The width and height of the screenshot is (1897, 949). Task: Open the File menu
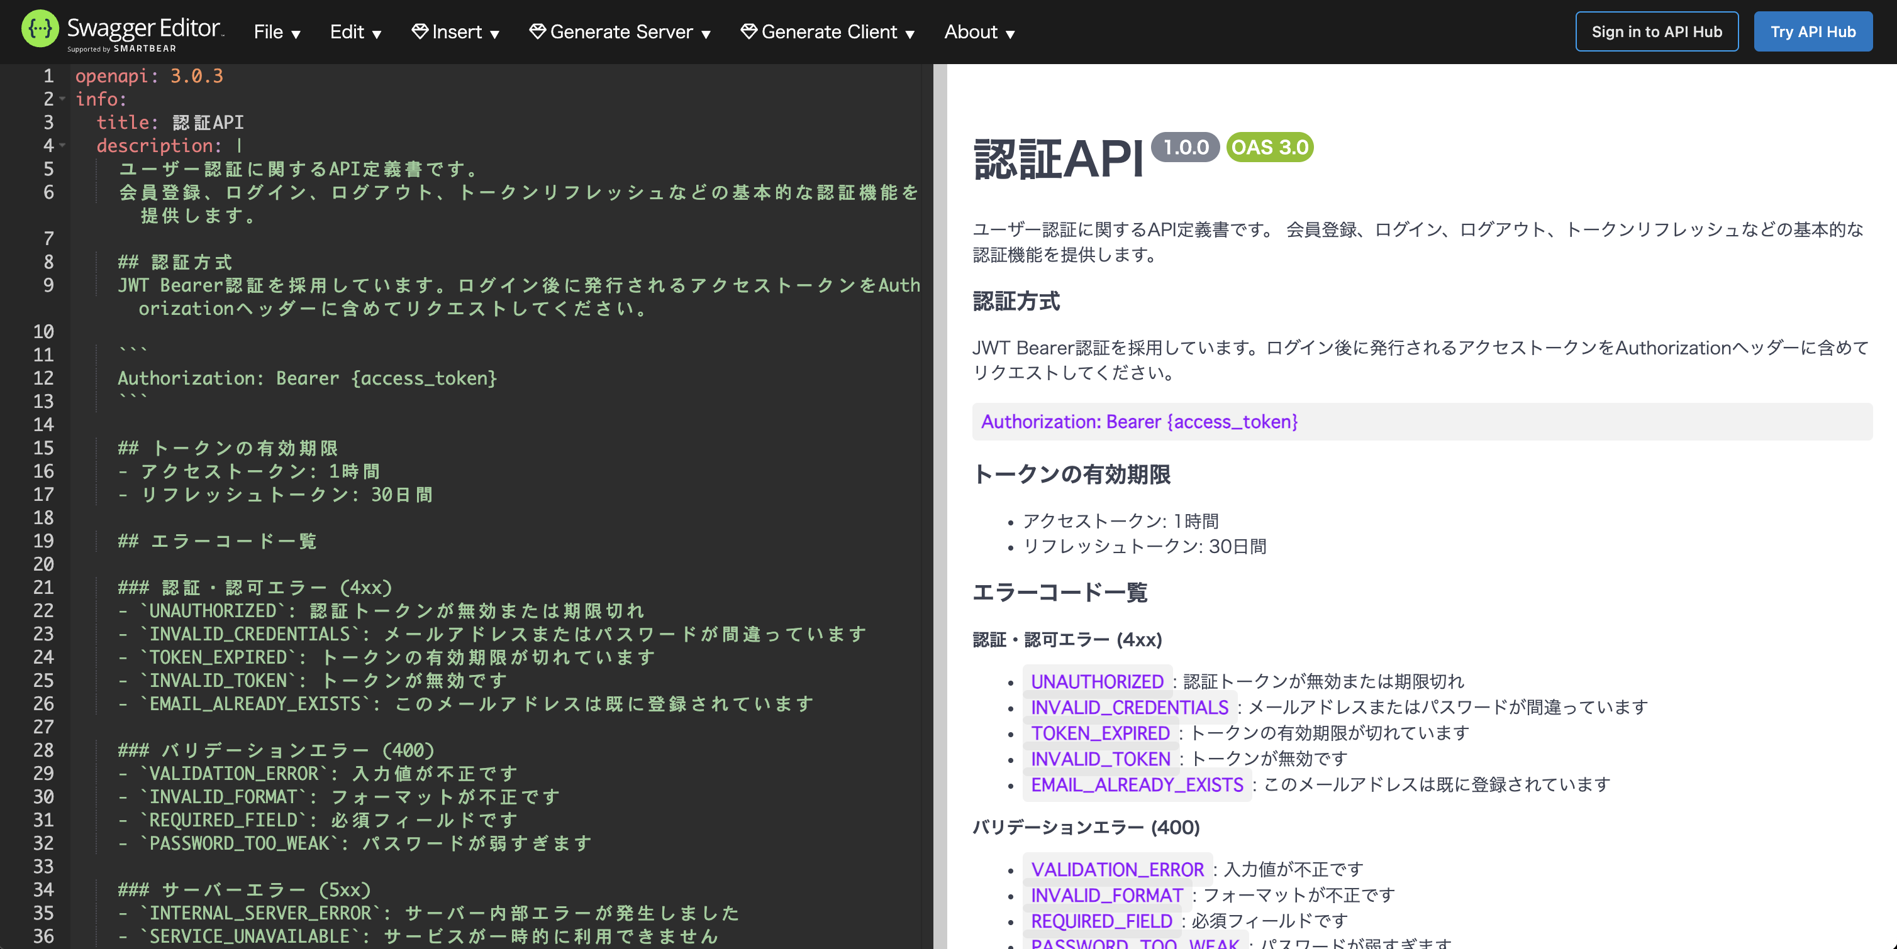(277, 33)
